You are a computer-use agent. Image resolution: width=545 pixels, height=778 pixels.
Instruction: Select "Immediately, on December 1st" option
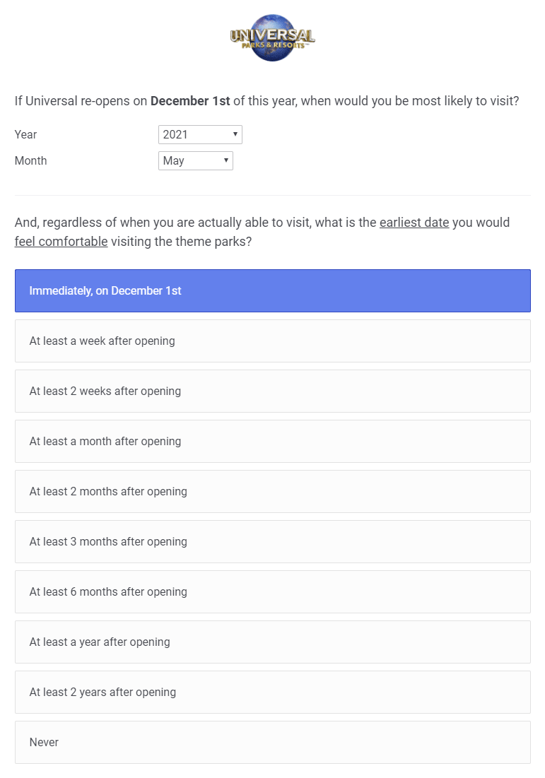pyautogui.click(x=272, y=290)
